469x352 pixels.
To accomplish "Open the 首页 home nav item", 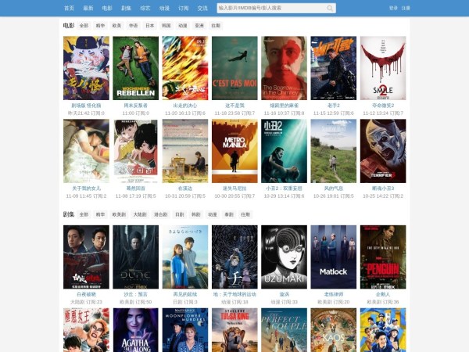I will [70, 8].
